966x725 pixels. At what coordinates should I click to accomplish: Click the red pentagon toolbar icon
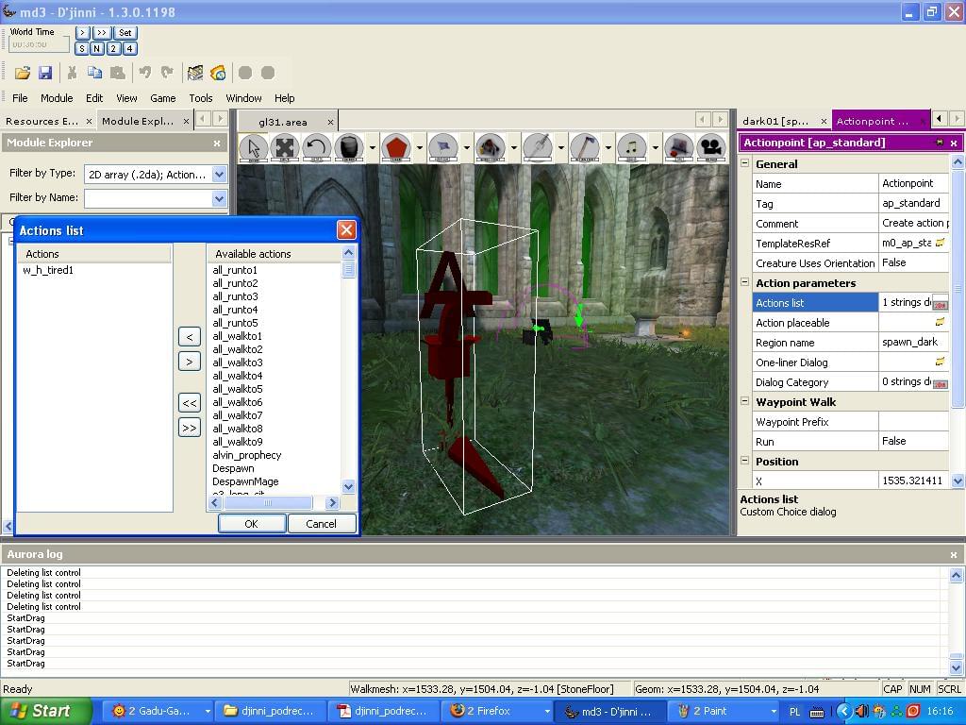[396, 148]
